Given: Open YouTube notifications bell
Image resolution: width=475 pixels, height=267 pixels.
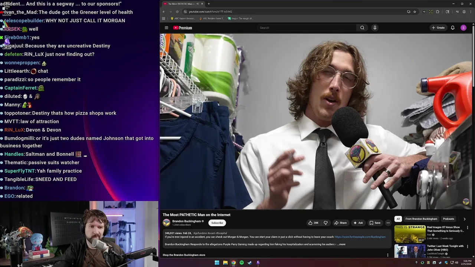Looking at the screenshot, I should click(453, 28).
